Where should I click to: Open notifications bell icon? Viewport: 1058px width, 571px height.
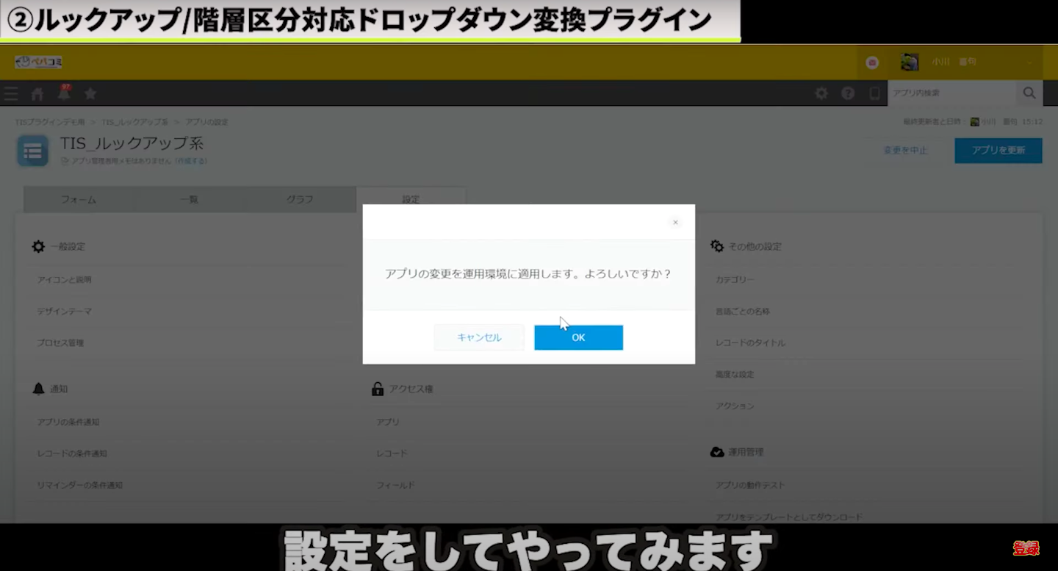click(64, 93)
